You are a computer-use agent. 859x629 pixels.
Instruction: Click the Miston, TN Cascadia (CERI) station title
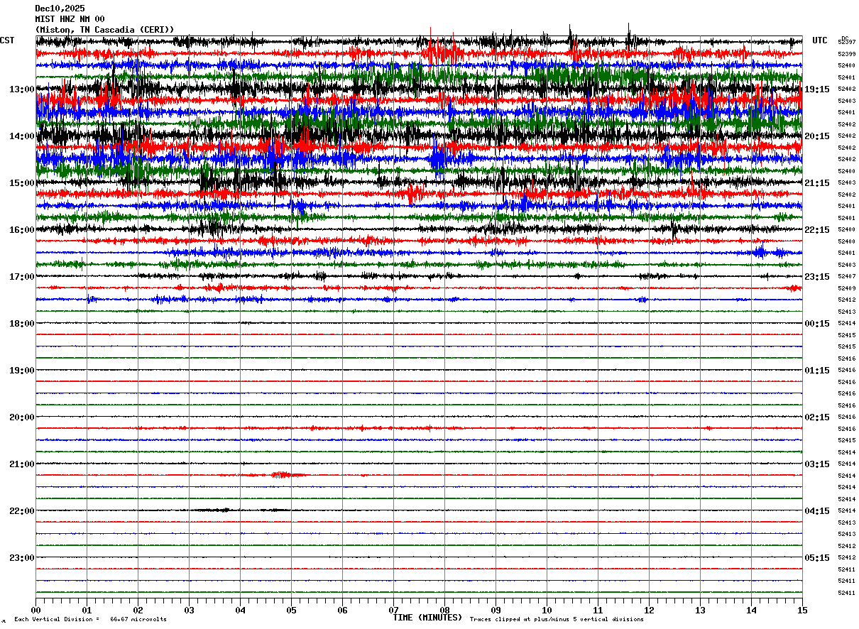tap(104, 30)
